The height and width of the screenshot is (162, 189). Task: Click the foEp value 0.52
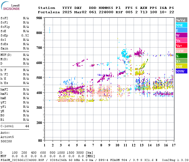coord(25,35)
